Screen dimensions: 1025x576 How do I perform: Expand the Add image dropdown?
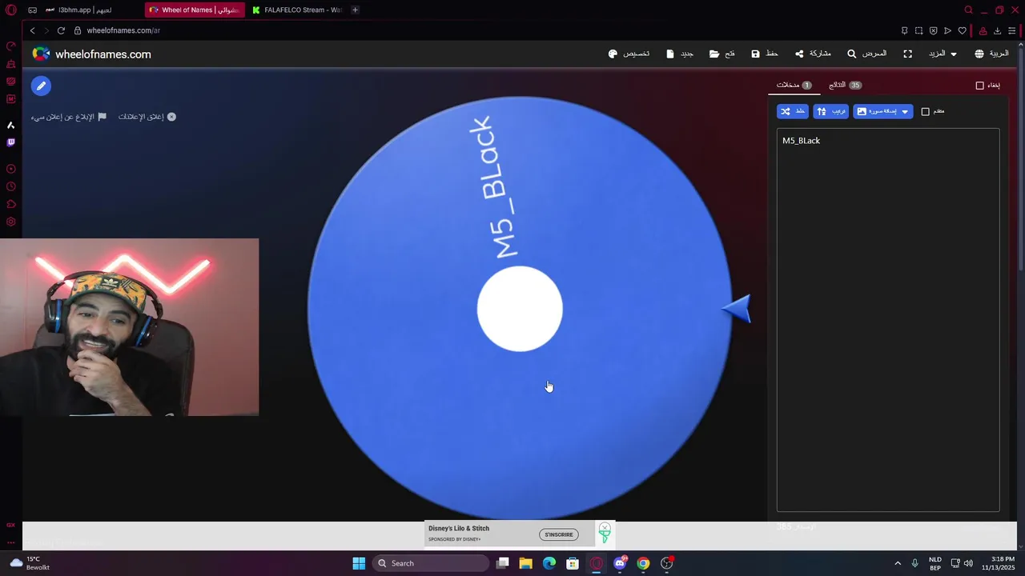click(x=882, y=111)
